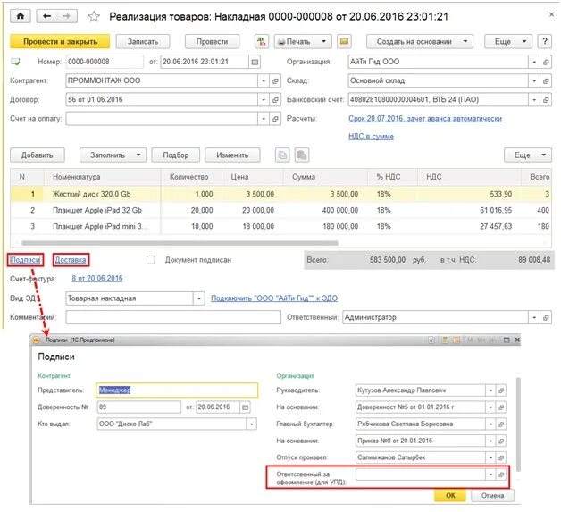
Task: Click the Представитель input field
Action: pos(177,390)
